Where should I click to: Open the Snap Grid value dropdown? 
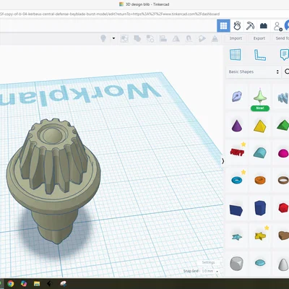[210, 271]
